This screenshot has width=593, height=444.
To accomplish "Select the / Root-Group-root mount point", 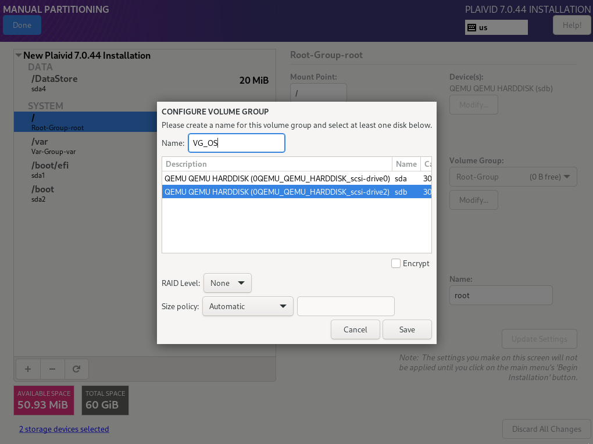I will tap(85, 122).
